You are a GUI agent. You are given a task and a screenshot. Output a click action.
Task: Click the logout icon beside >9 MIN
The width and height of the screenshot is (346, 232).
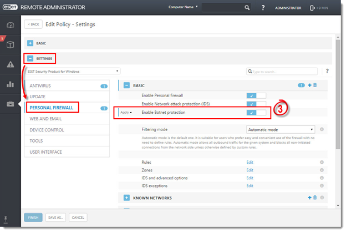[x=312, y=8]
